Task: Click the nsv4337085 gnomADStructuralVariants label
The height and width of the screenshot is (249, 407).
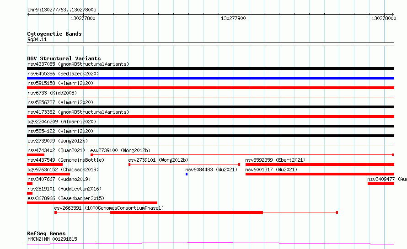Action: pos(78,64)
